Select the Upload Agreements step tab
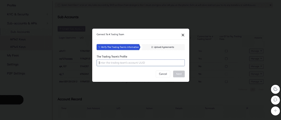Image resolution: width=281 pixels, height=120 pixels. [163, 47]
